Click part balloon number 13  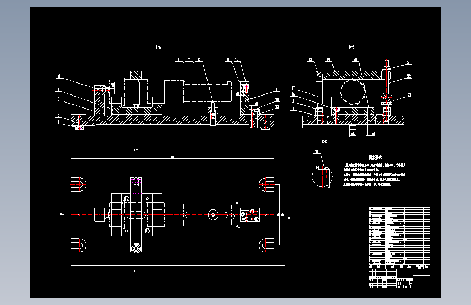coord(277,107)
